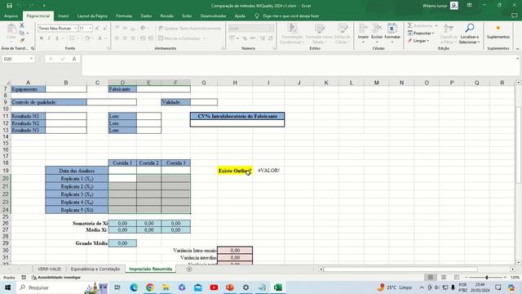
Task: Click the Format Painter brush icon
Action: pyautogui.click(x=22, y=40)
